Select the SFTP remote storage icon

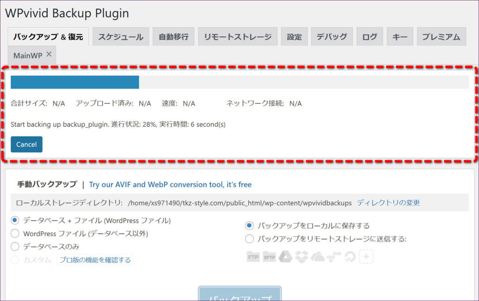pyautogui.click(x=269, y=257)
